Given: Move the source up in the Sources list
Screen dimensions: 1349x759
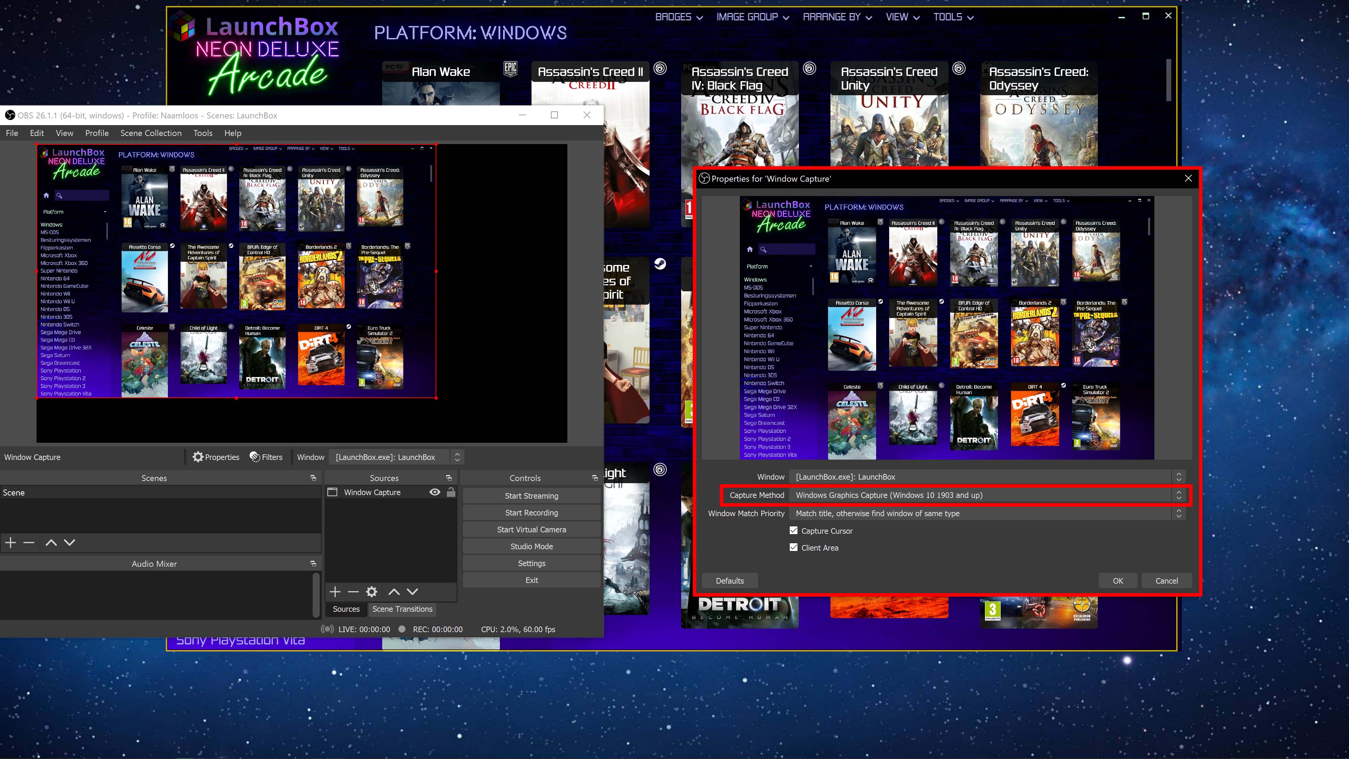Looking at the screenshot, I should [x=394, y=592].
